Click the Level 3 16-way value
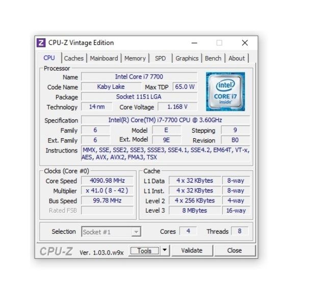This screenshot has width=311, height=302. pos(236,210)
